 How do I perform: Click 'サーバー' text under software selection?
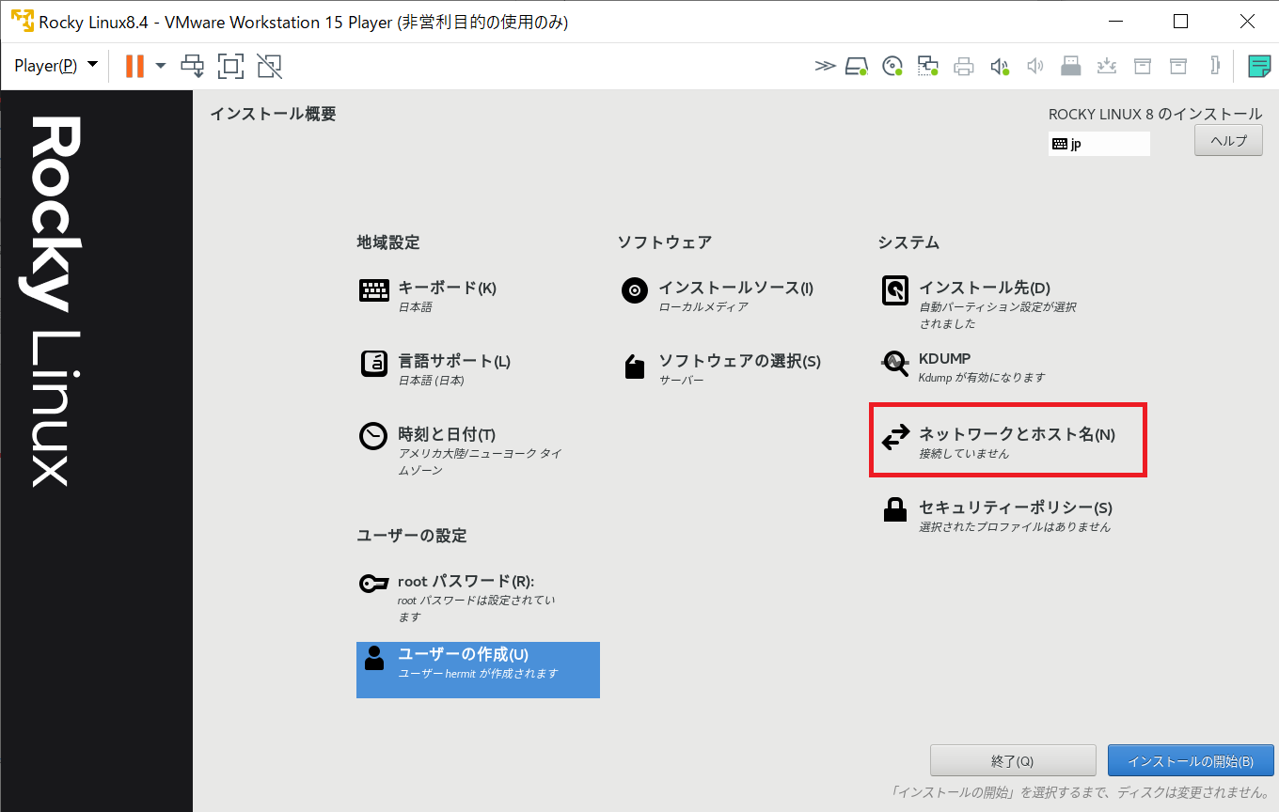pos(681,381)
